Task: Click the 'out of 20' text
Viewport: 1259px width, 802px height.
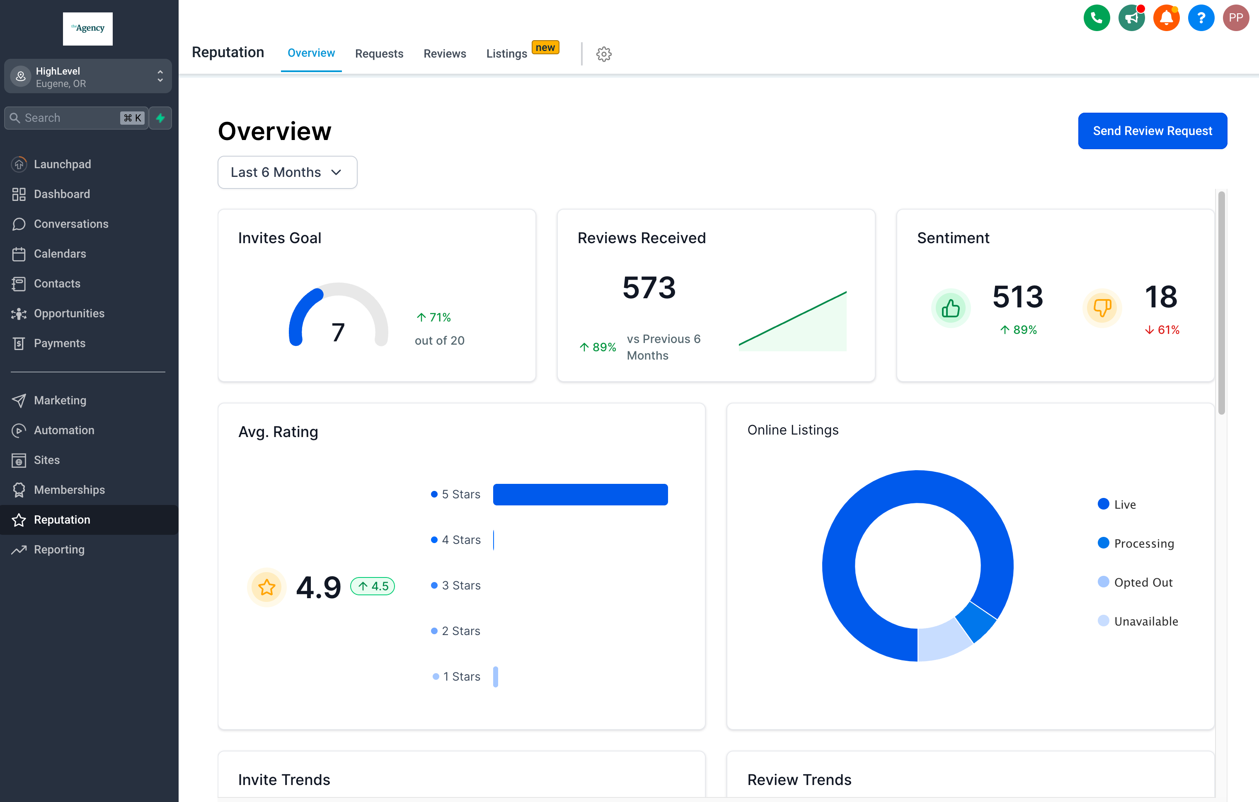Action: tap(440, 341)
